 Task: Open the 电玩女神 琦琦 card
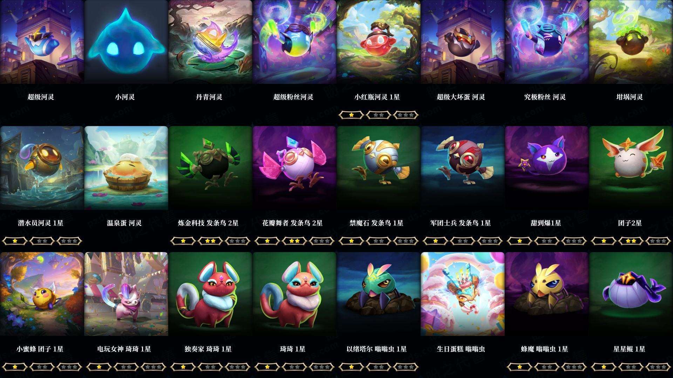click(x=126, y=294)
